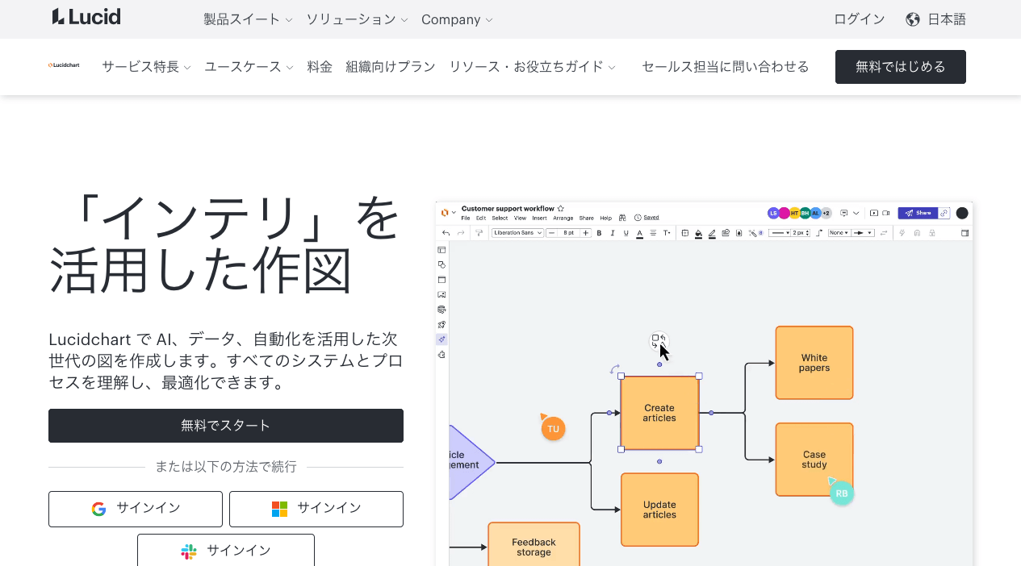Click the Lucid logo in top bar
The height and width of the screenshot is (566, 1021).
point(86,16)
